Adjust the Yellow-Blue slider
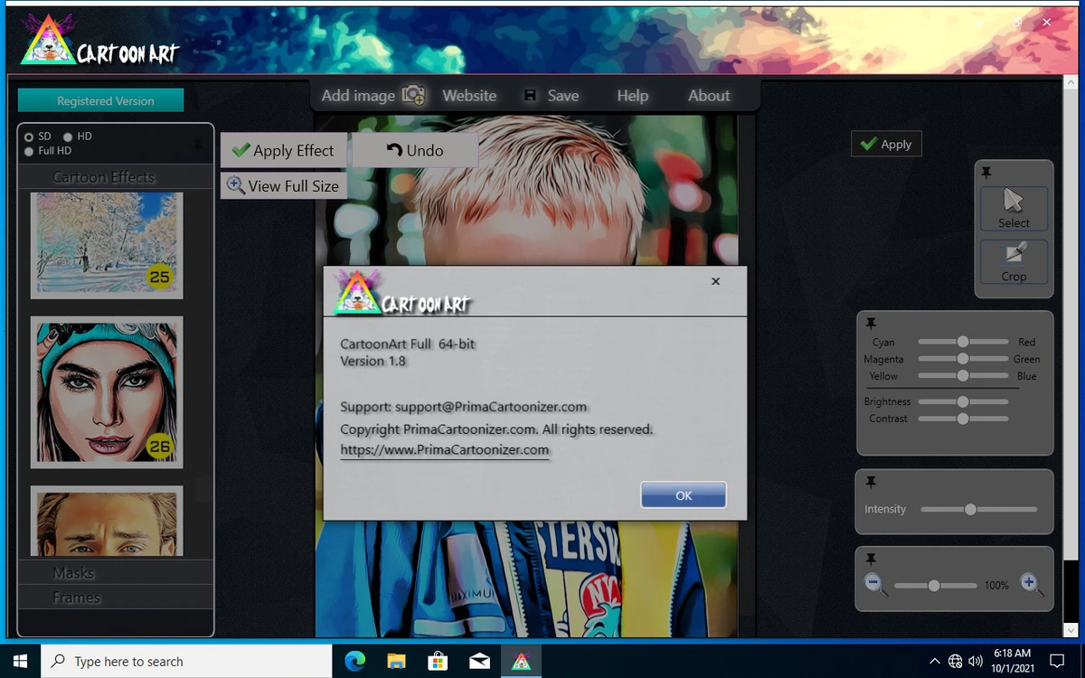Screen dimensions: 1085x678 [x=963, y=375]
